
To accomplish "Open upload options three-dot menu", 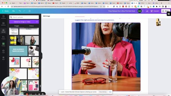I will [37, 22].
